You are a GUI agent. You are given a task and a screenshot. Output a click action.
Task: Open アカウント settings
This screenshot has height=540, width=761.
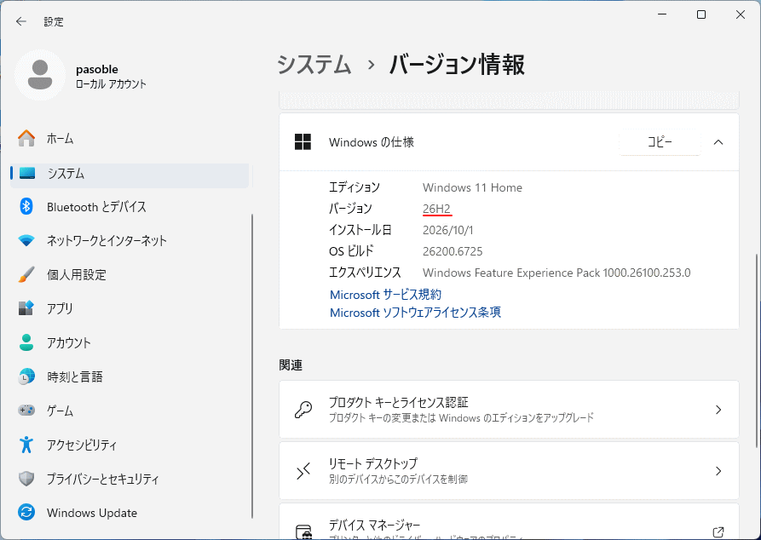click(x=130, y=343)
